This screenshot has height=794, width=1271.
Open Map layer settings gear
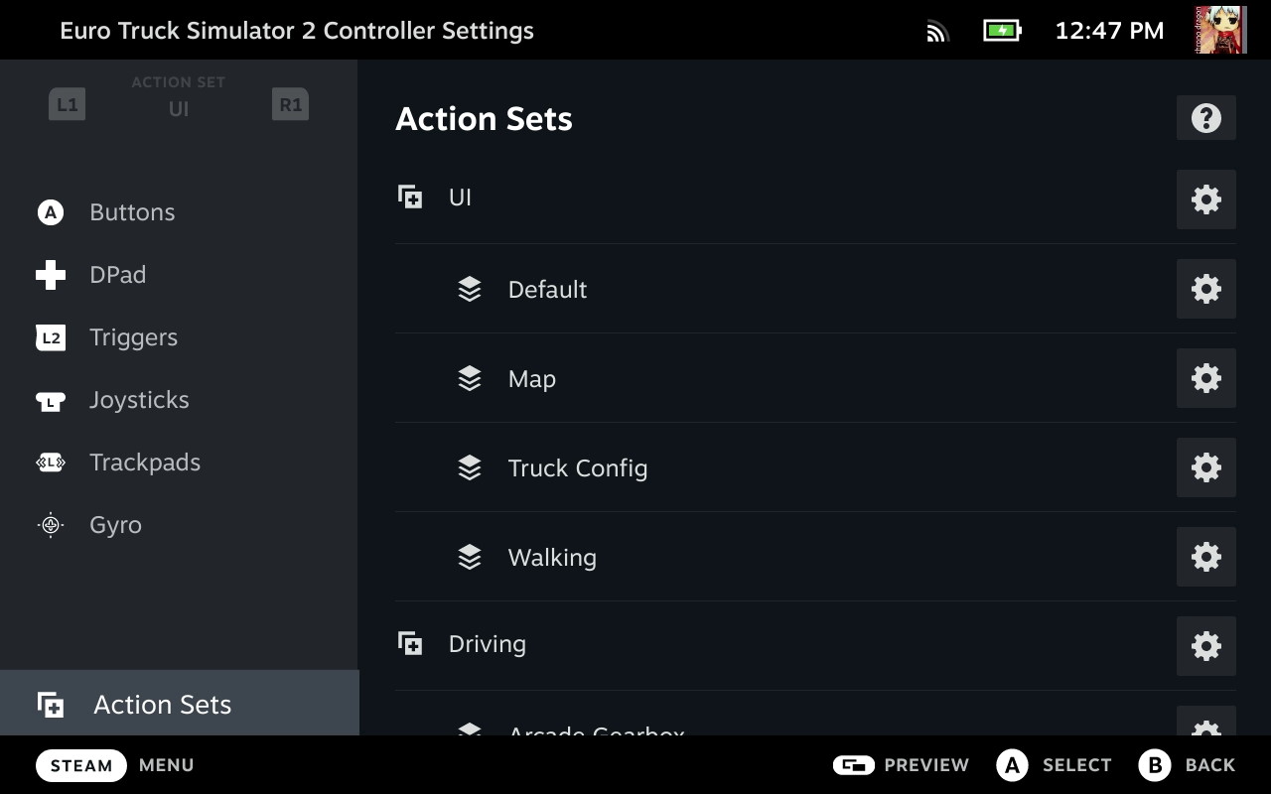pos(1205,378)
